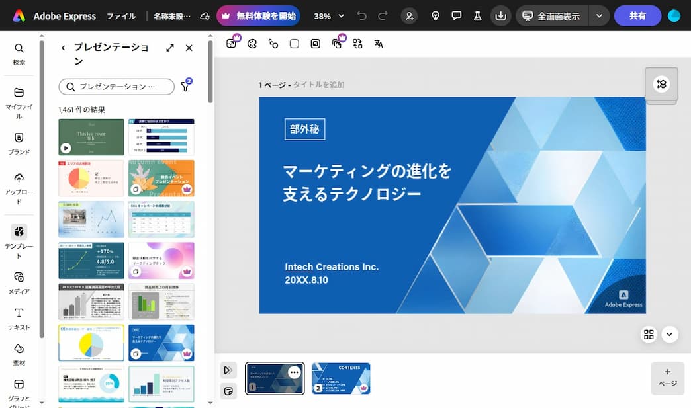Click the lightbulb suggestions icon in the top bar
Viewport: 691px width, 408px height.
[435, 16]
